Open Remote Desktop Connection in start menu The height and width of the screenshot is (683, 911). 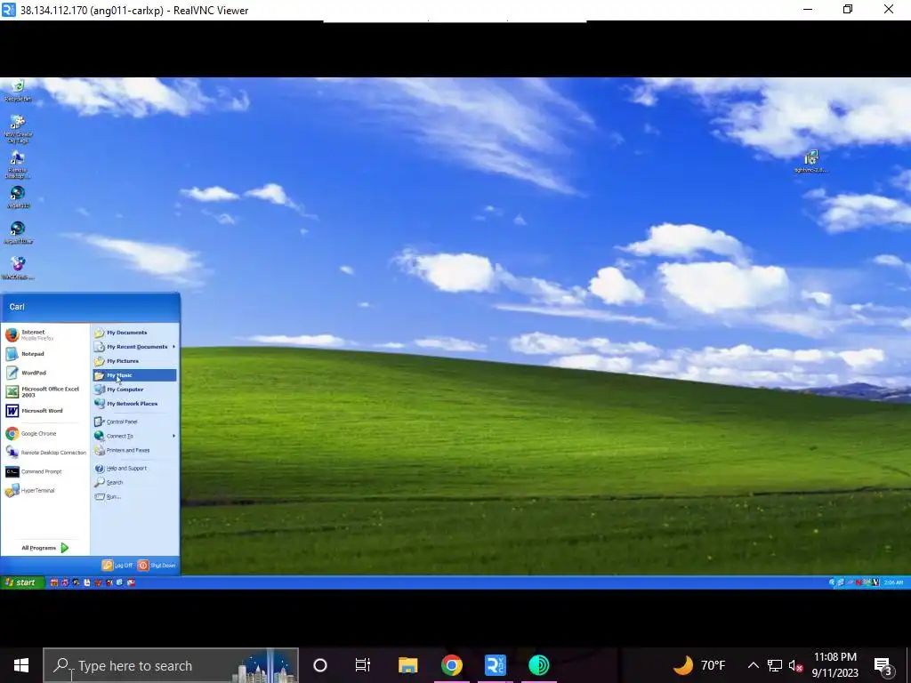coord(45,453)
